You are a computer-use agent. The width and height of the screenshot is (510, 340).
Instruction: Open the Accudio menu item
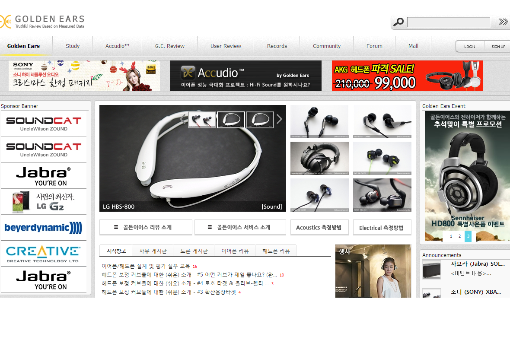(x=117, y=46)
